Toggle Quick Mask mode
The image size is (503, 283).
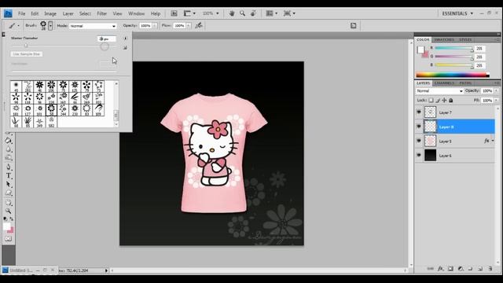[9, 239]
